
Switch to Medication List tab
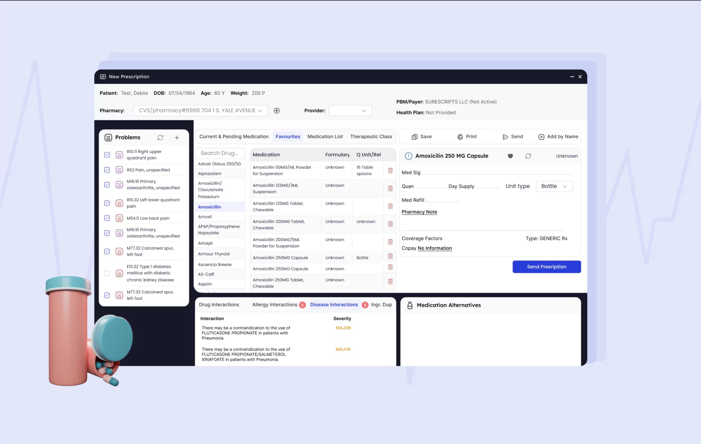(x=325, y=137)
